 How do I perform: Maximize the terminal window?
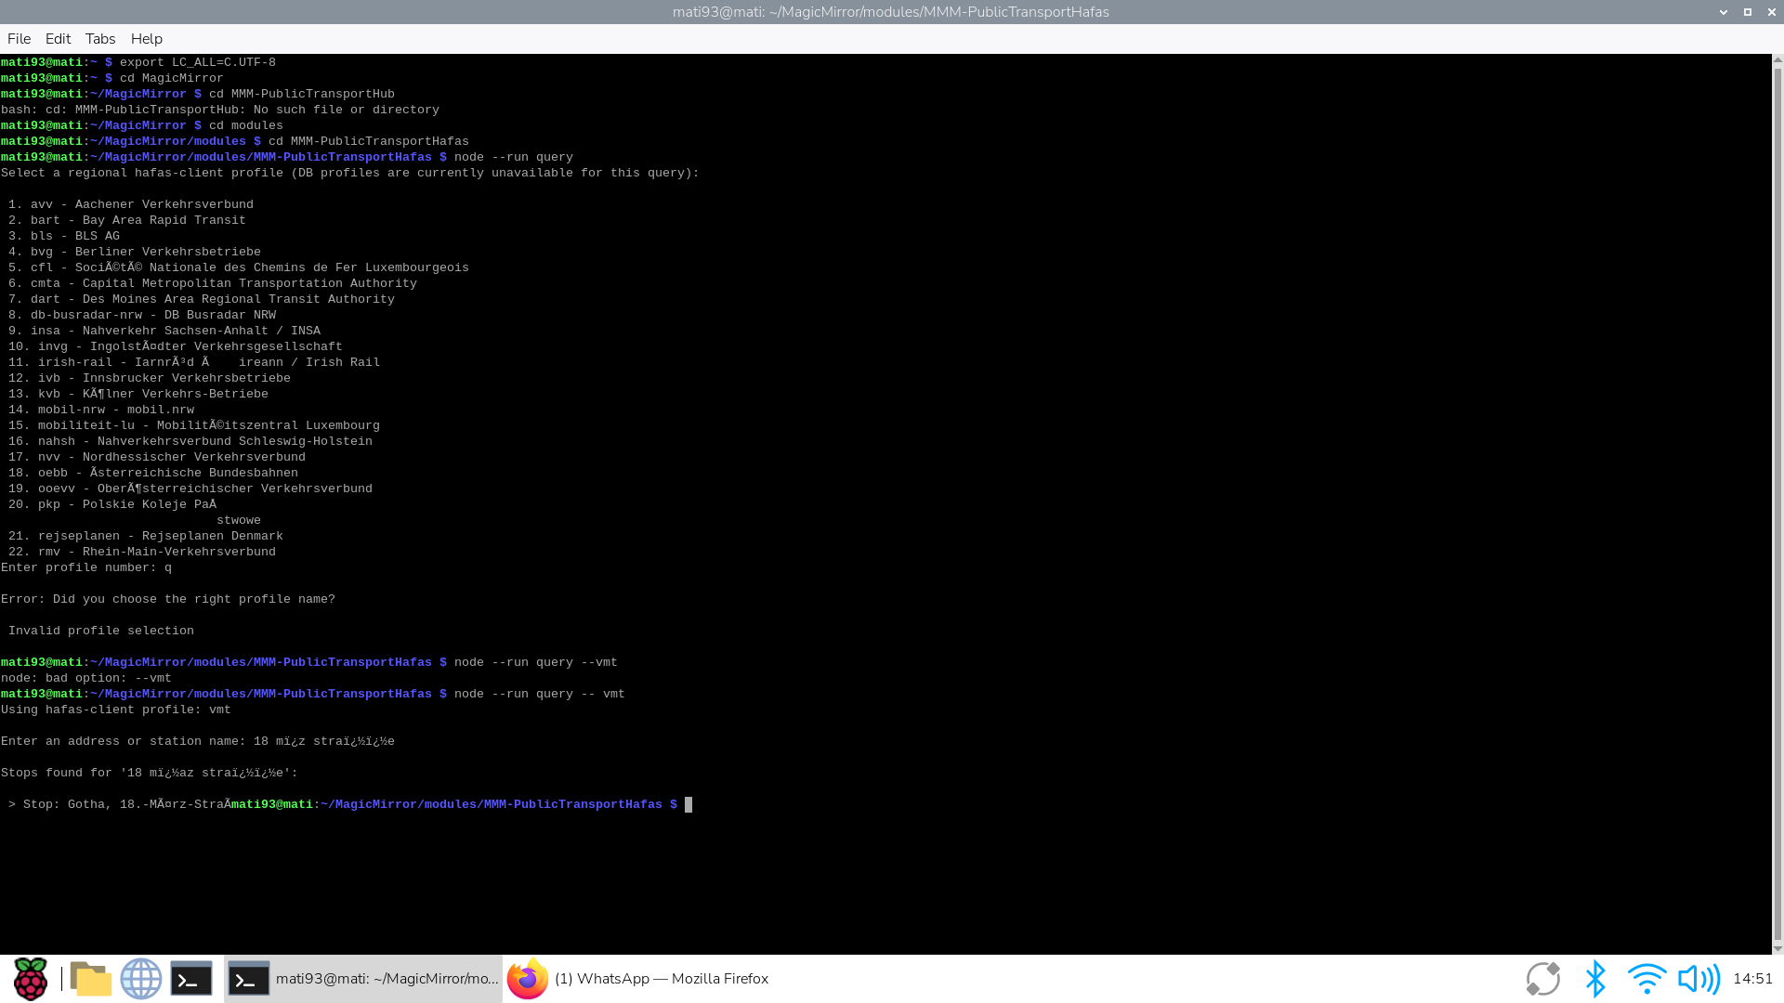click(1747, 12)
